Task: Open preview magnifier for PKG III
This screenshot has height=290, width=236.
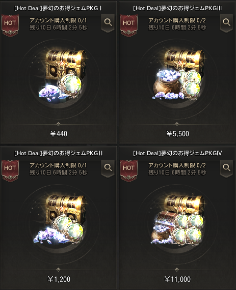Action: click(x=226, y=23)
